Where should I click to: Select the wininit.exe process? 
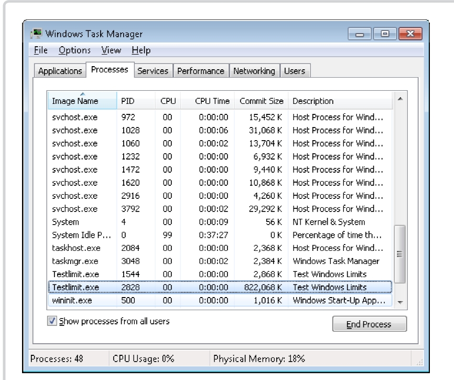click(220, 300)
